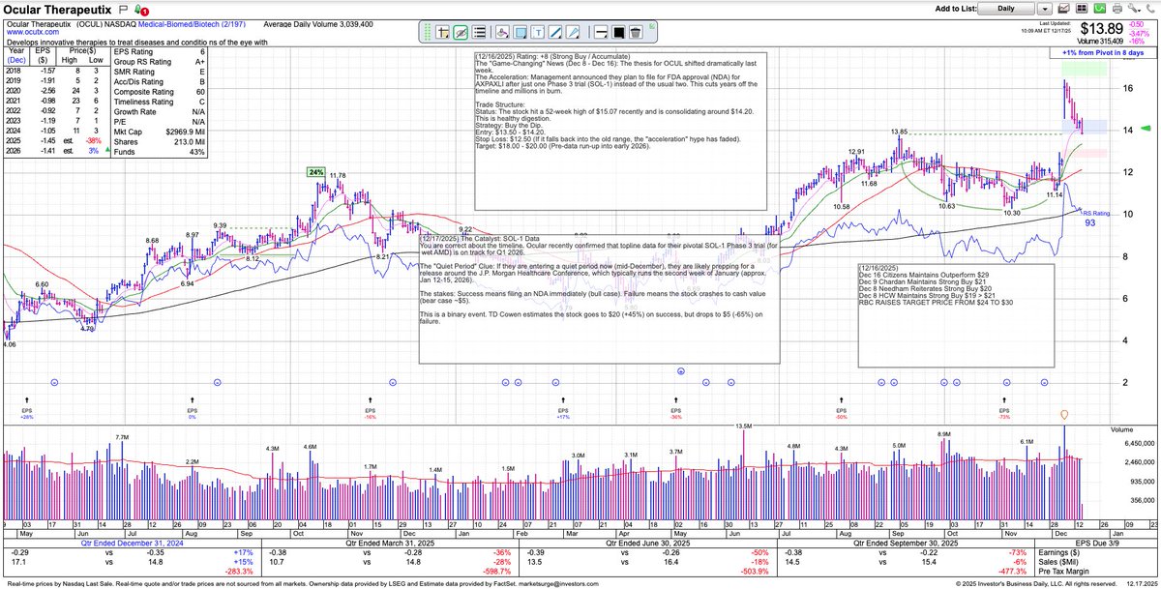Click the green '24%' label on chart
1161x589 pixels.
pos(315,171)
